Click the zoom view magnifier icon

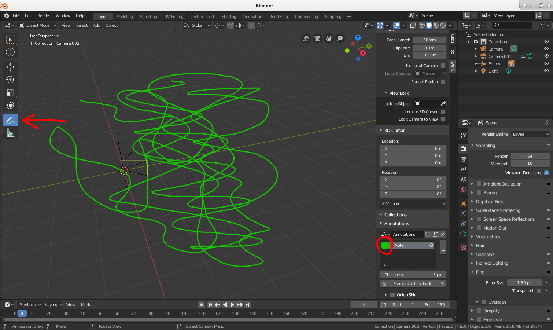click(340, 38)
